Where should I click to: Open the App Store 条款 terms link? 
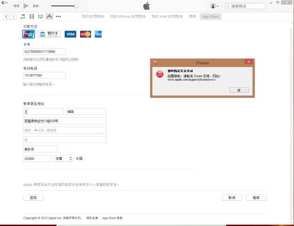coord(112,218)
